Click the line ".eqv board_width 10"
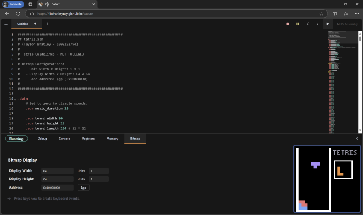The image size is (363, 215). click(x=44, y=118)
